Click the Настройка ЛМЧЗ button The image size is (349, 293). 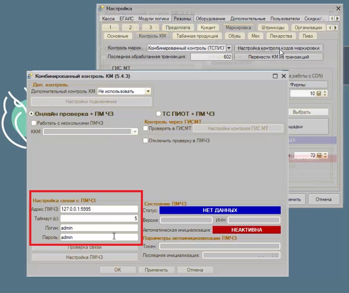(84, 257)
